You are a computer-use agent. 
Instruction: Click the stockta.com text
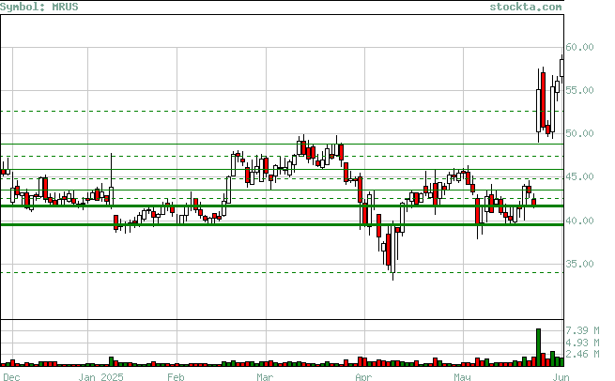(x=526, y=7)
